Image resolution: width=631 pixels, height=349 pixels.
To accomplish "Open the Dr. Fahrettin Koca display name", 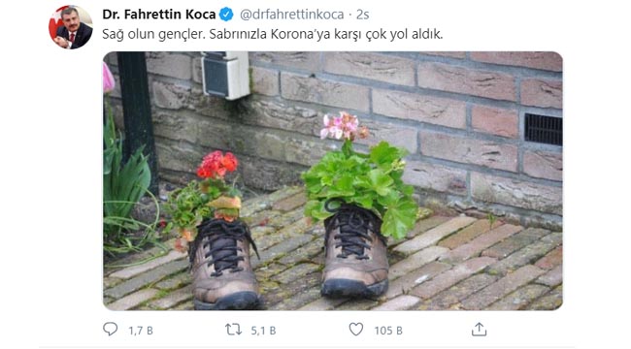I will coord(159,15).
